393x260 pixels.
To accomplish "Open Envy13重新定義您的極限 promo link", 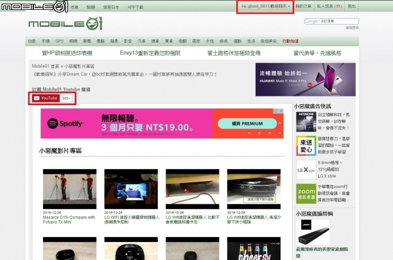I will (150, 53).
